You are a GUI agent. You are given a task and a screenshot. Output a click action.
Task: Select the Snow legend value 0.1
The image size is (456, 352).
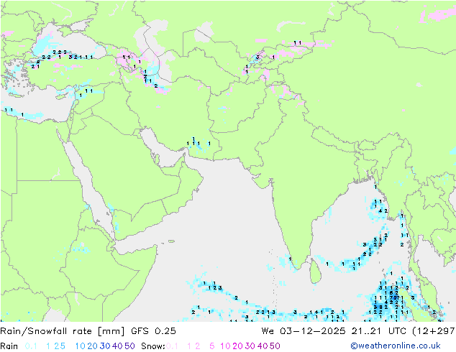pos(172,346)
